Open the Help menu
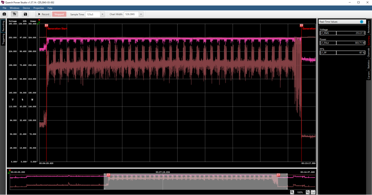The image size is (372, 195). [x=50, y=8]
